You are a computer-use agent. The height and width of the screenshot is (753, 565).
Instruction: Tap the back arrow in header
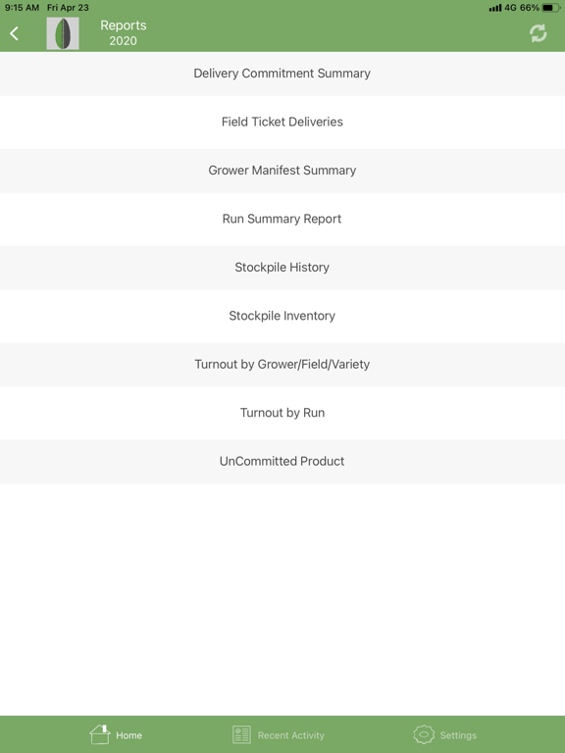[15, 33]
